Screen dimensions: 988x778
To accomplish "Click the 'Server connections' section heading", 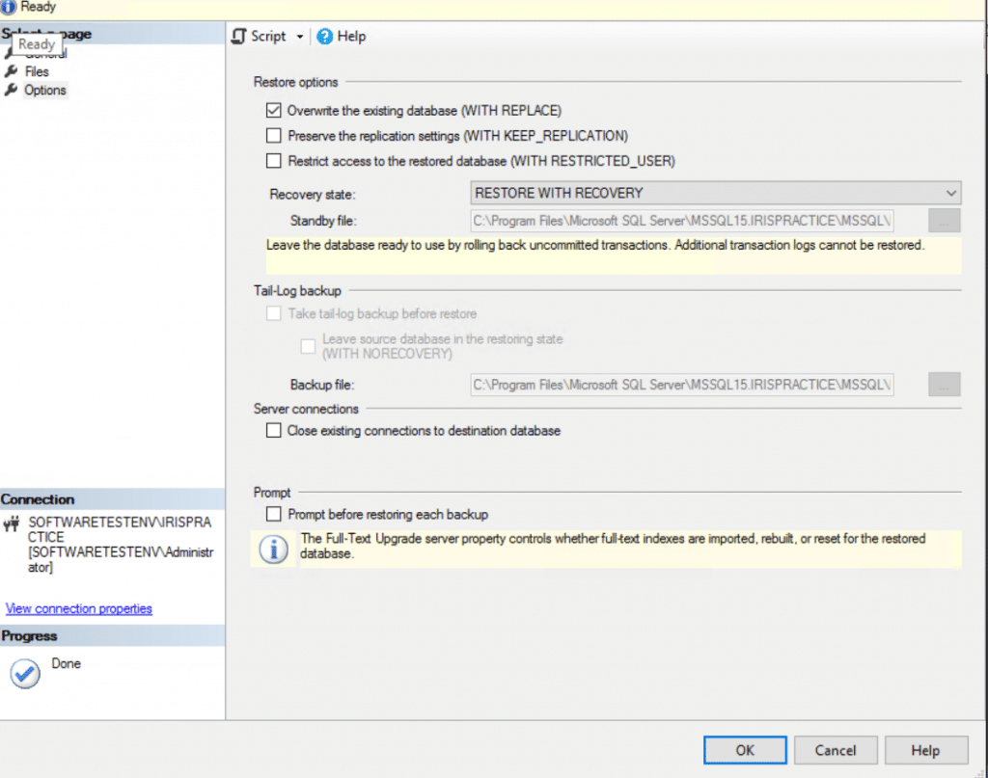I will point(306,409).
